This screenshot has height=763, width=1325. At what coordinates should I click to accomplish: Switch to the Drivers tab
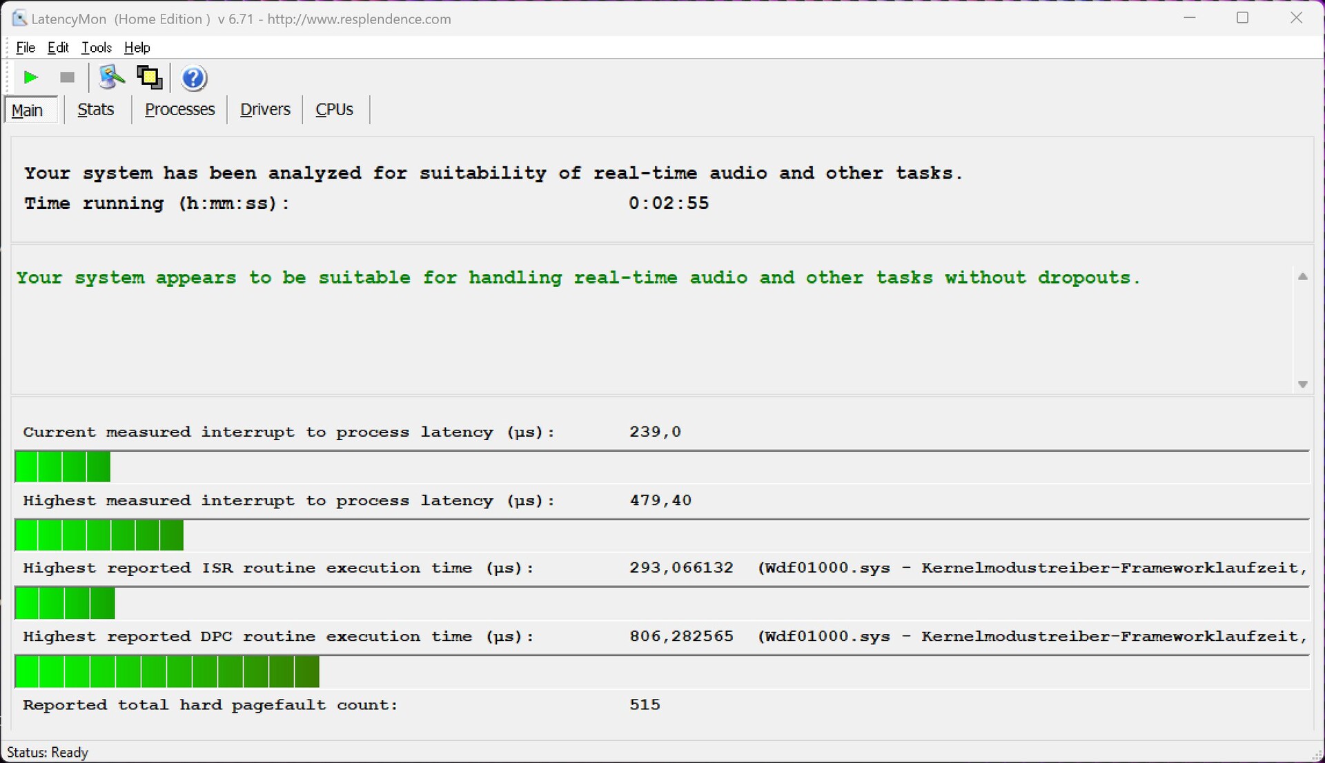point(265,110)
